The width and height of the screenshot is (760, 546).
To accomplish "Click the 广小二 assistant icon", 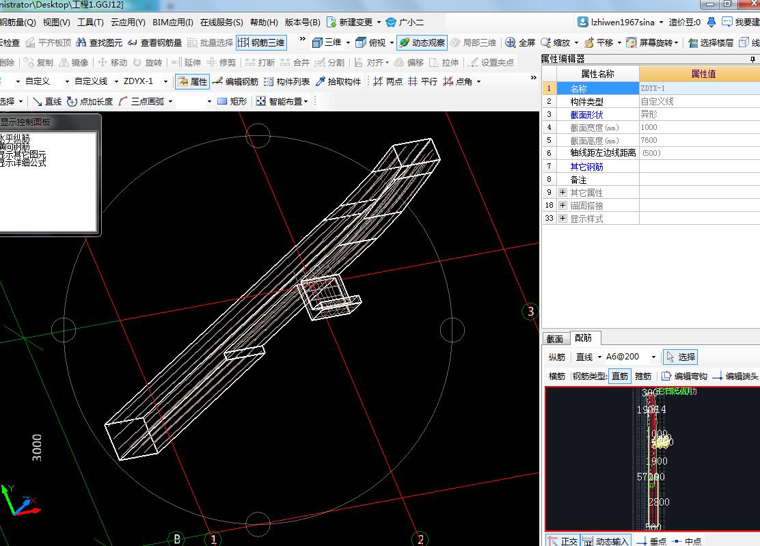I will (x=391, y=23).
